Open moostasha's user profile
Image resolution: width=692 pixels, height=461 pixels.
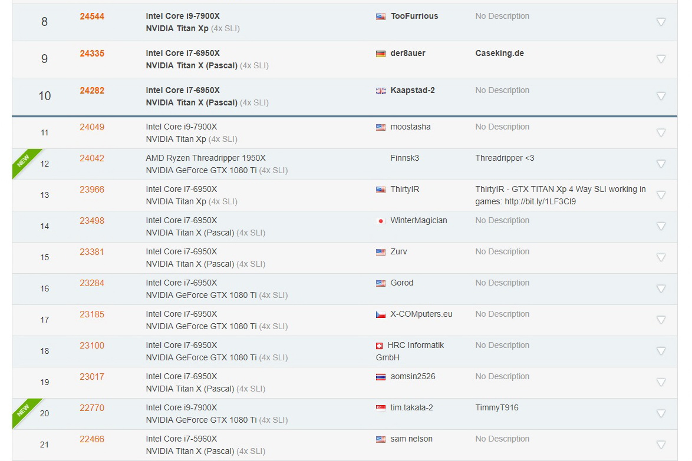click(410, 127)
